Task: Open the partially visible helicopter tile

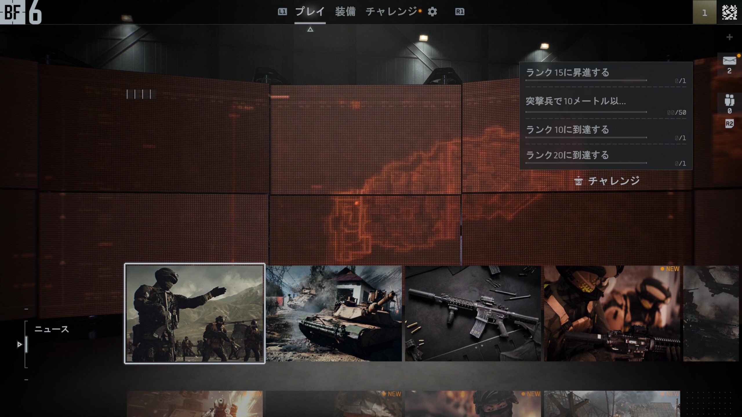Action: click(x=711, y=313)
